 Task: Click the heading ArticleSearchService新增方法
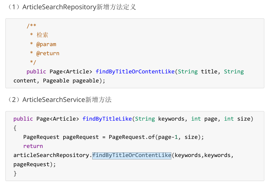(x=64, y=100)
